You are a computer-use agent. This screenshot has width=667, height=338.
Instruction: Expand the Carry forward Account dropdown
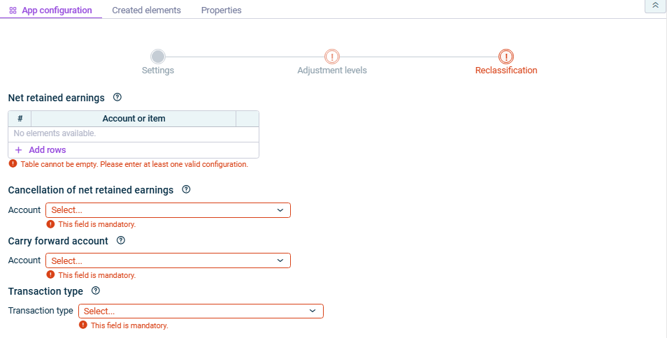tap(168, 260)
